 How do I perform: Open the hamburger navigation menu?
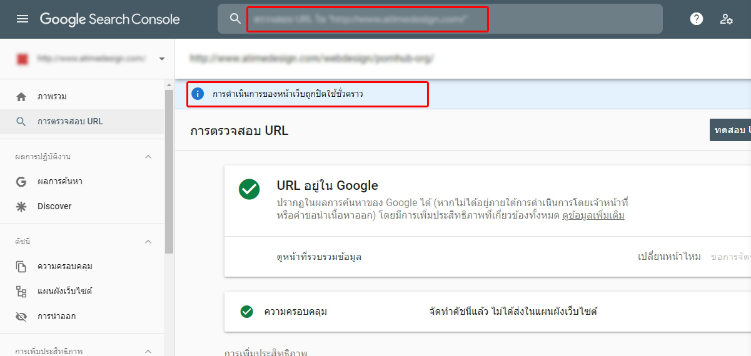coord(23,19)
